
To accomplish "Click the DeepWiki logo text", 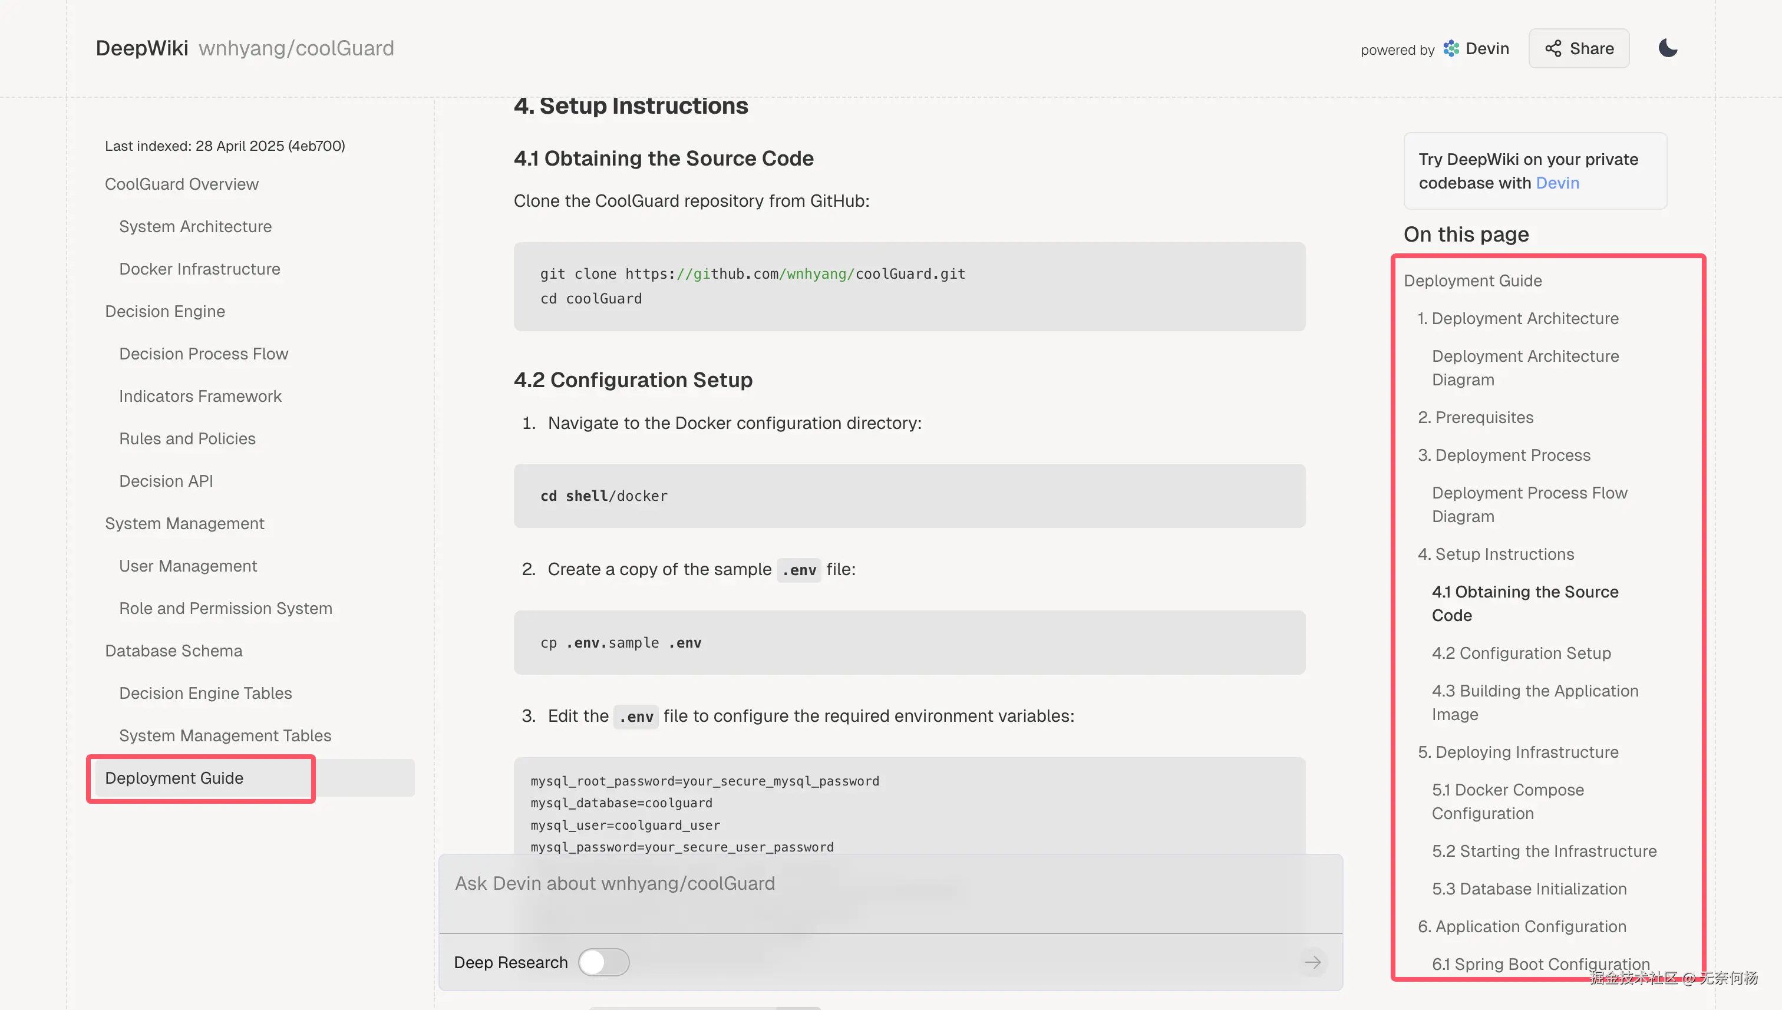I will point(141,48).
